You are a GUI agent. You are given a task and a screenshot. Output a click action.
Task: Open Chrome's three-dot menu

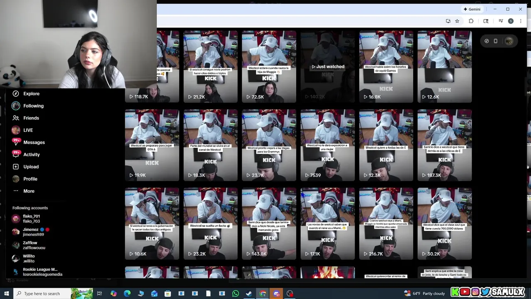tap(520, 21)
